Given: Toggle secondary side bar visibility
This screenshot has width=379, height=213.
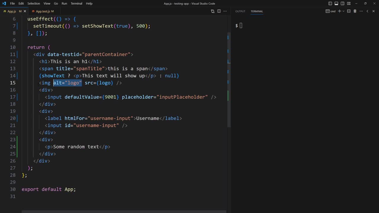Looking at the screenshot, I should click(343, 4).
